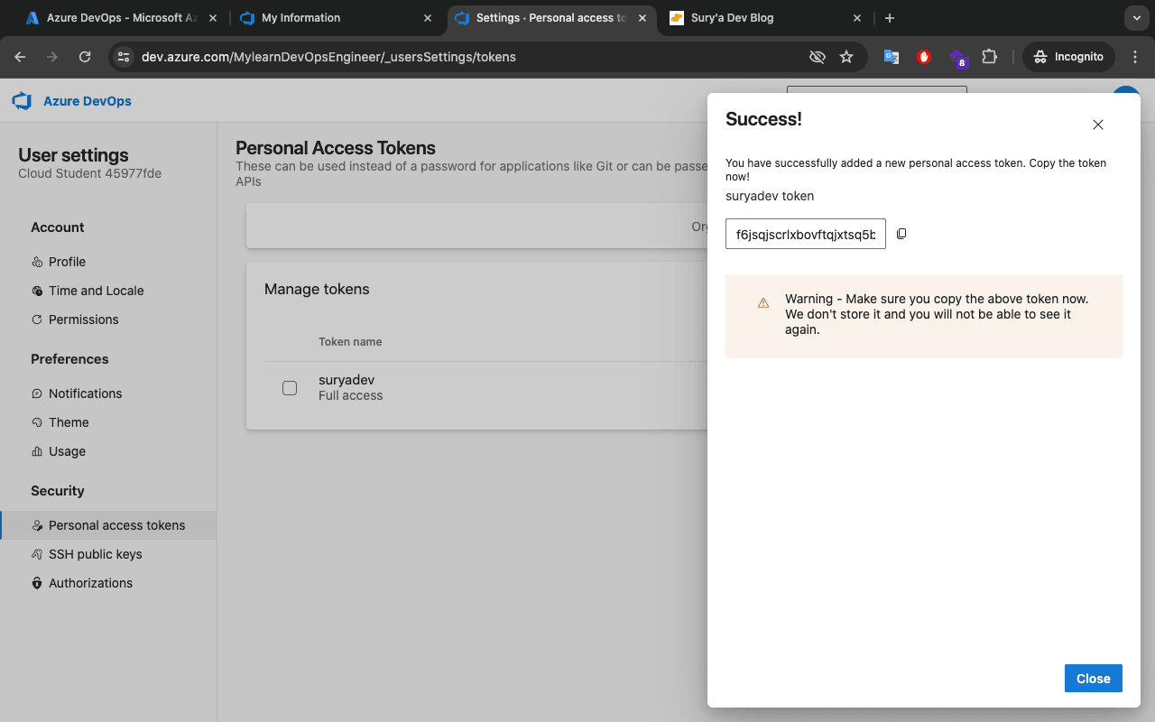Viewport: 1155px width, 722px height.
Task: Open a new browser tab
Action: coord(890,18)
